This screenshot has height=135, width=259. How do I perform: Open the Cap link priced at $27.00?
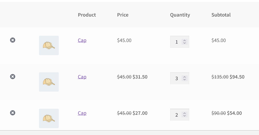82,113
